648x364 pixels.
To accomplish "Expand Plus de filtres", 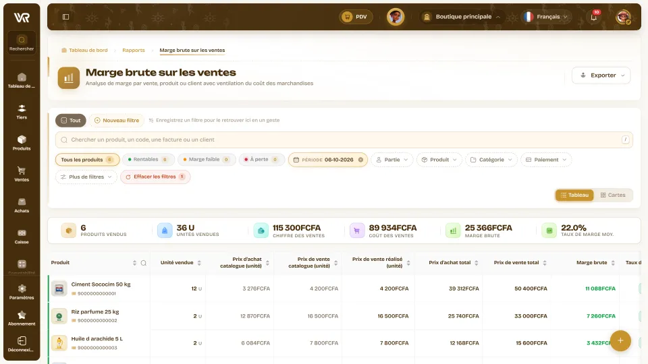I will point(86,177).
